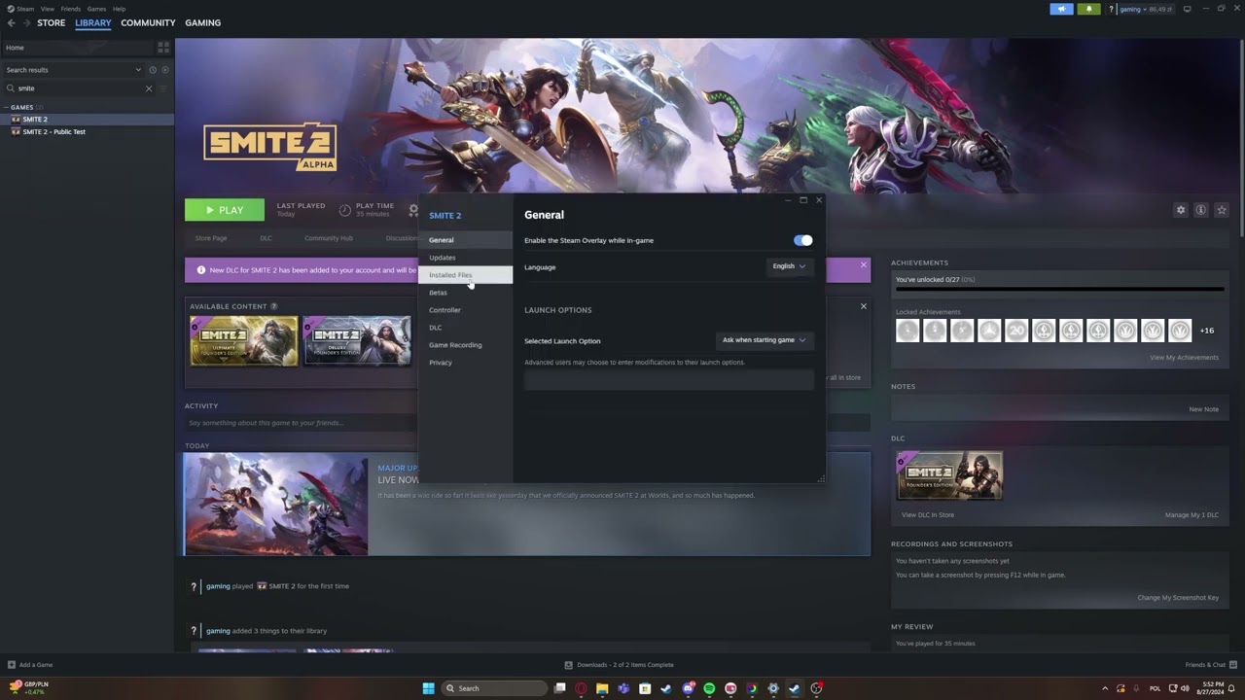Close the Available Content panel
1245x700 pixels.
pos(863,306)
